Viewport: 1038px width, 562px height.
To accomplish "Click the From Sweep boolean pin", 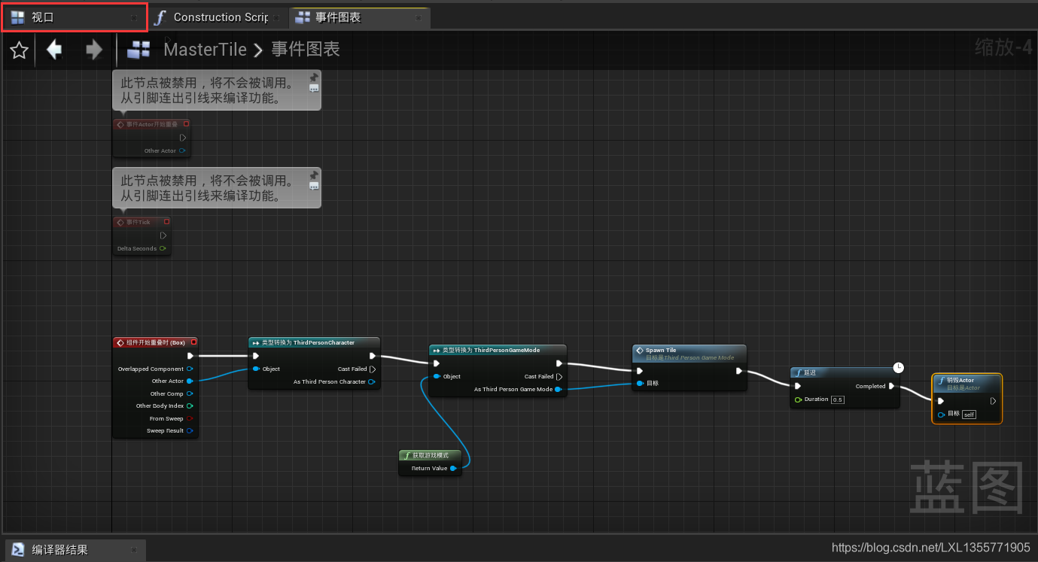I will 190,418.
